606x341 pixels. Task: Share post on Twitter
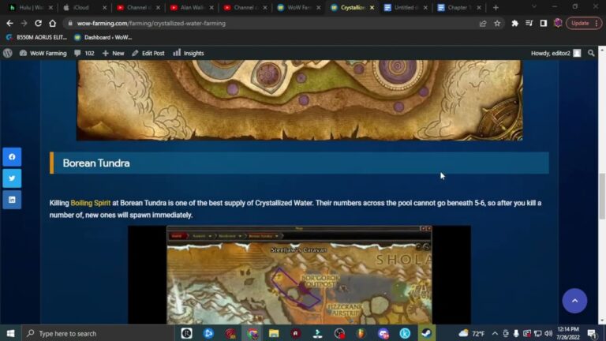(12, 178)
